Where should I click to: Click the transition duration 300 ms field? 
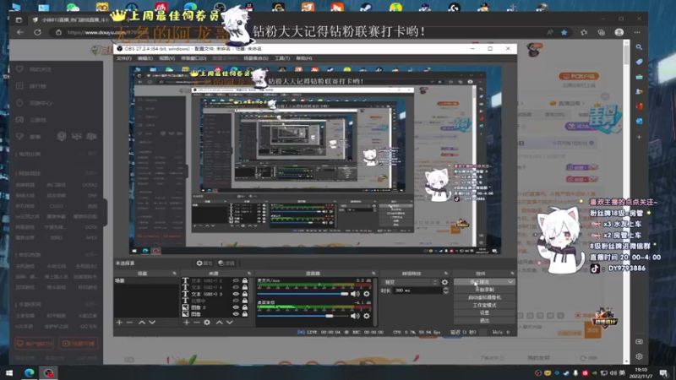417,290
